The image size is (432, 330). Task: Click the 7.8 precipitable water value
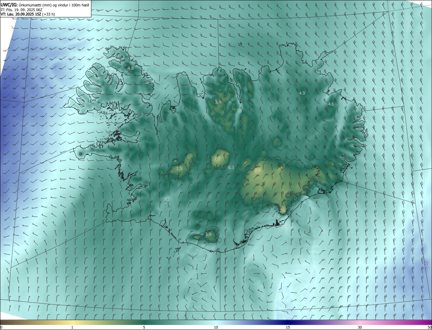[x=239, y=111]
